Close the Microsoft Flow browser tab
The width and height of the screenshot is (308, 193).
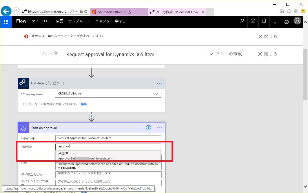pos(203,12)
